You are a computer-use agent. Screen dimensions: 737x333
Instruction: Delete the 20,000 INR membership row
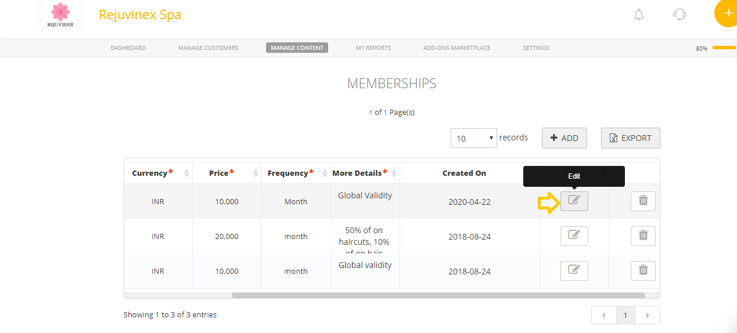[x=643, y=236]
